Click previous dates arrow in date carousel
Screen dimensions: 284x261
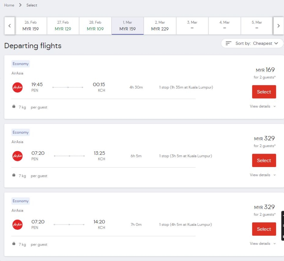point(10,26)
